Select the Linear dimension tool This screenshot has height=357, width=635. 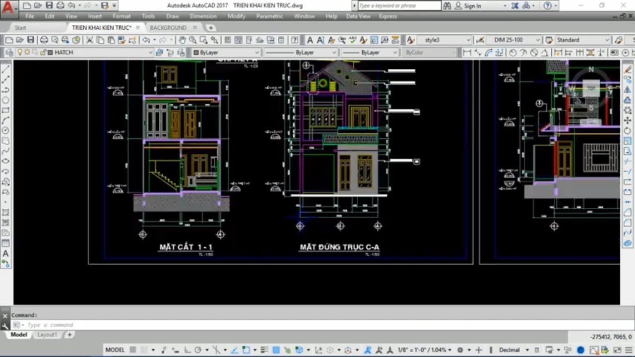[467, 52]
